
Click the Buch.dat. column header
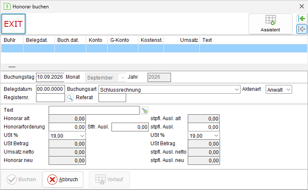point(70,40)
